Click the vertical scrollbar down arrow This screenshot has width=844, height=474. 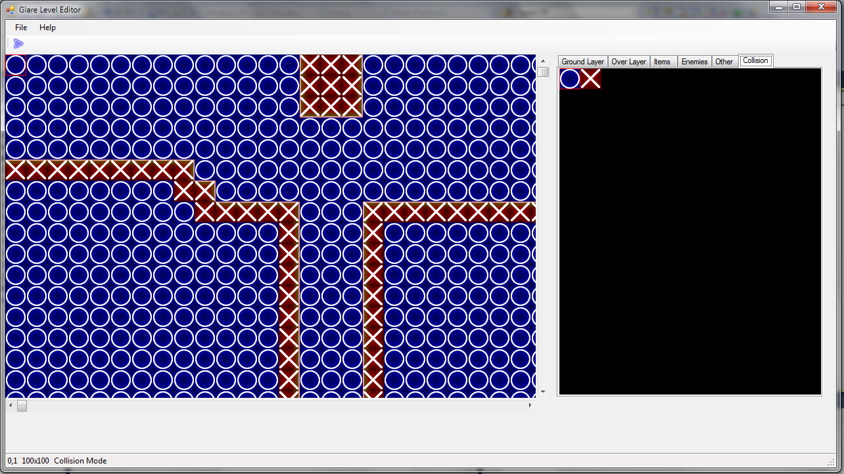(543, 392)
